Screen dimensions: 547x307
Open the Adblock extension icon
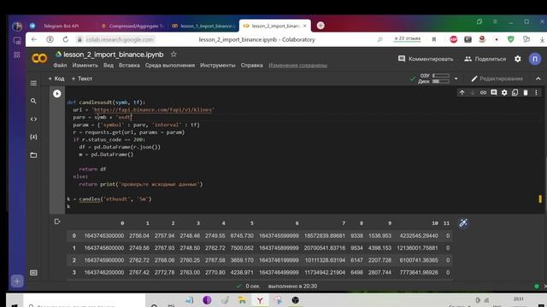point(454,39)
